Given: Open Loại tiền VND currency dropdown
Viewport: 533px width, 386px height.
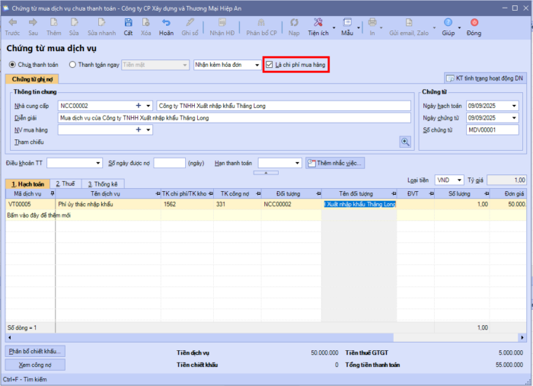Looking at the screenshot, I should tap(459, 180).
